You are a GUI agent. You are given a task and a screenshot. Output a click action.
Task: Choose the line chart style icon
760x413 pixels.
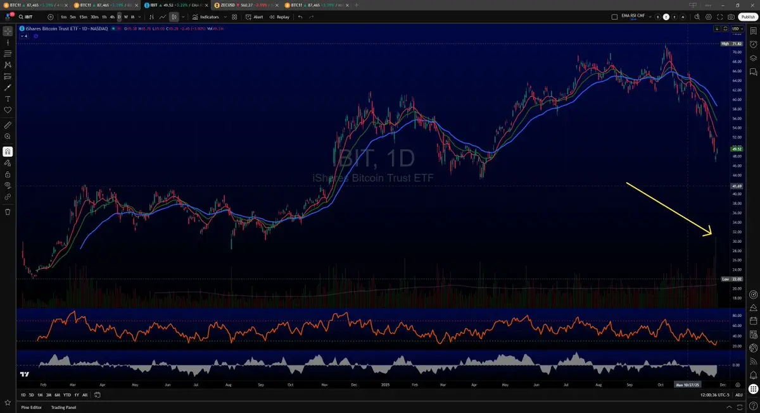coord(163,17)
